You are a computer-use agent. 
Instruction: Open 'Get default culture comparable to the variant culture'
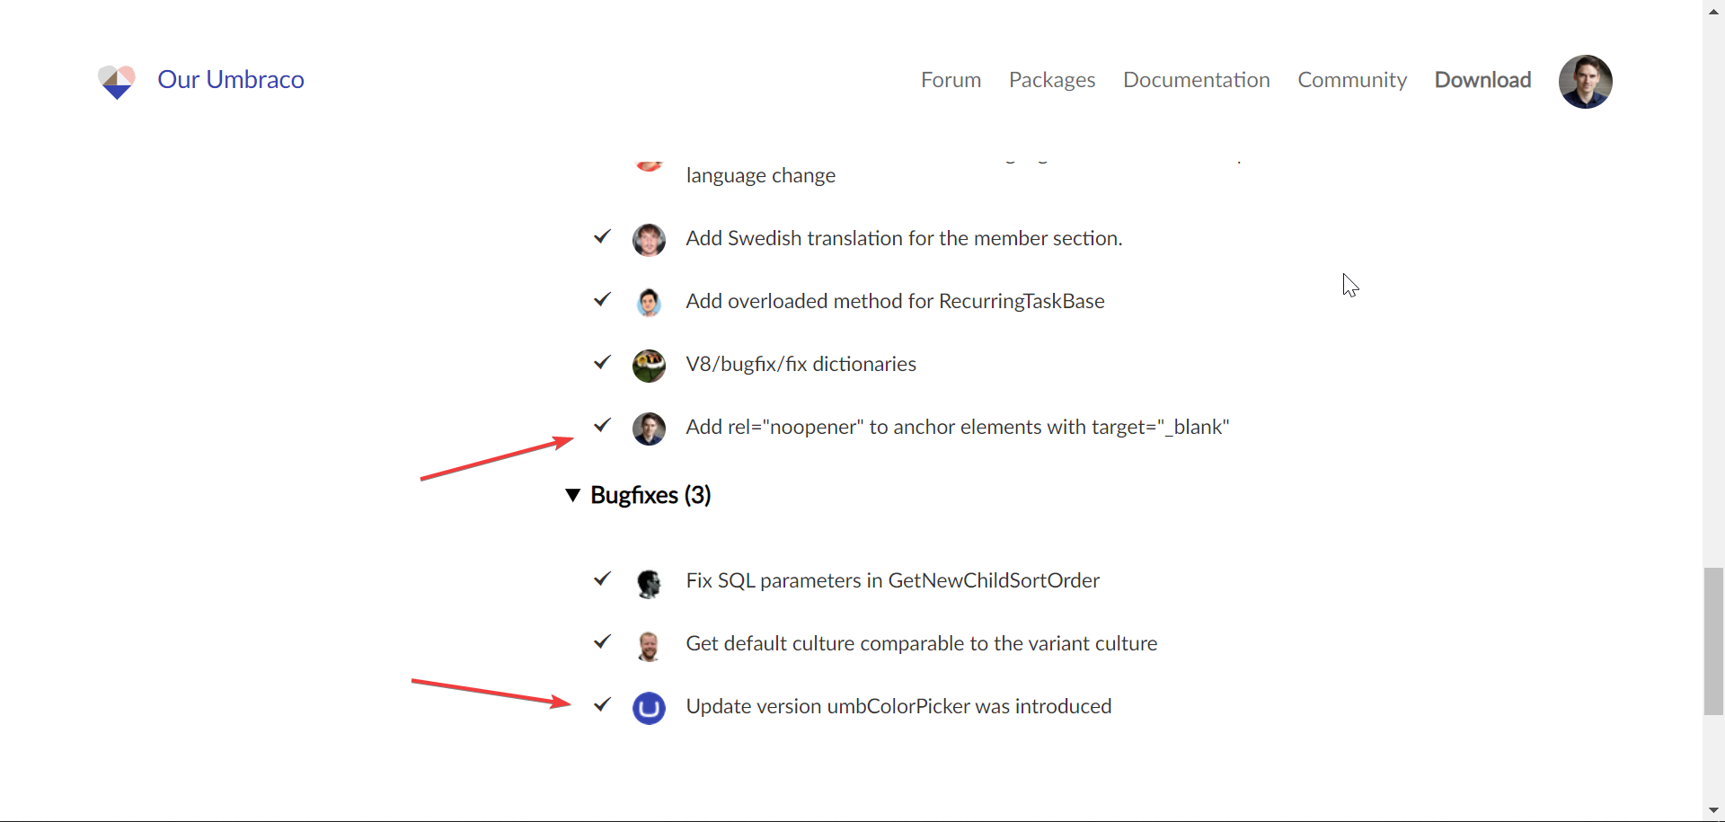point(921,642)
